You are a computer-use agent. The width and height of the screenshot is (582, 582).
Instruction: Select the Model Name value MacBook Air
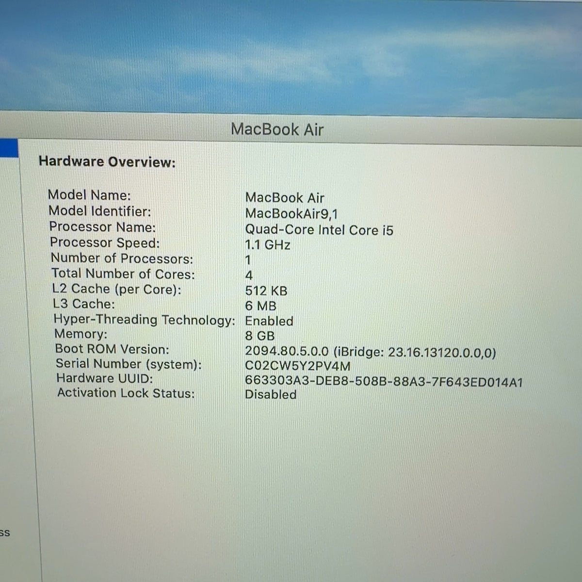pos(285,197)
